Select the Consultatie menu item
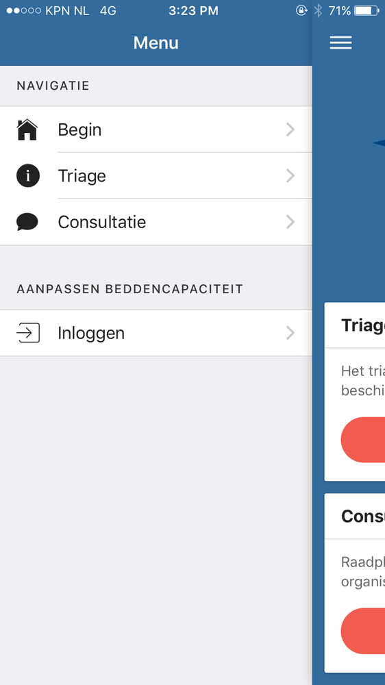 click(156, 223)
